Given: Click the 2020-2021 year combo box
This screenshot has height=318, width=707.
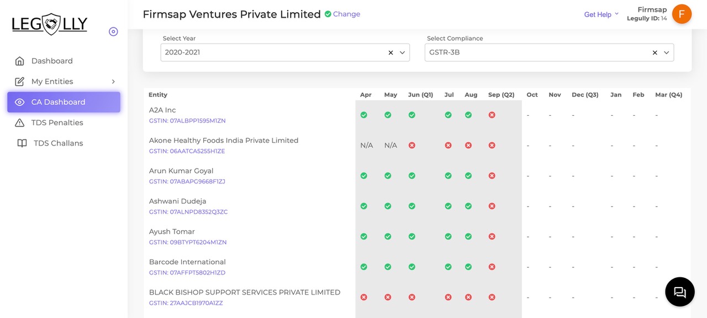Looking at the screenshot, I should click(285, 53).
